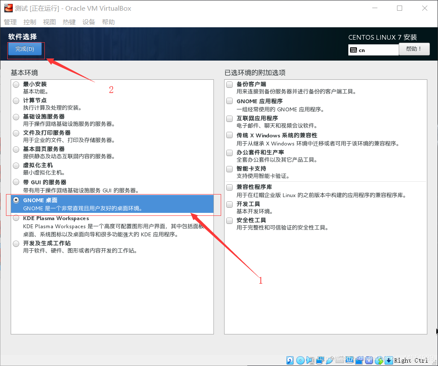This screenshot has height=366, width=438.
Task: Click the mouse integration status icon
Action: tap(379, 360)
